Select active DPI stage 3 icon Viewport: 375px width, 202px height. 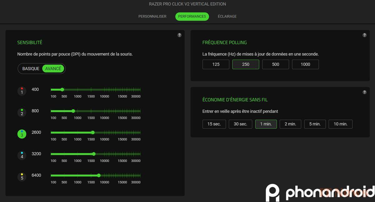pyautogui.click(x=22, y=134)
